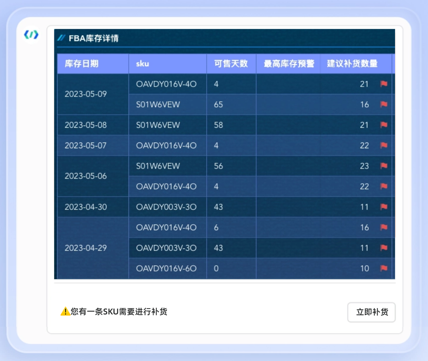Click the red flag beside value 16 on 2023-05-09
The image size is (428, 361).
384,105
